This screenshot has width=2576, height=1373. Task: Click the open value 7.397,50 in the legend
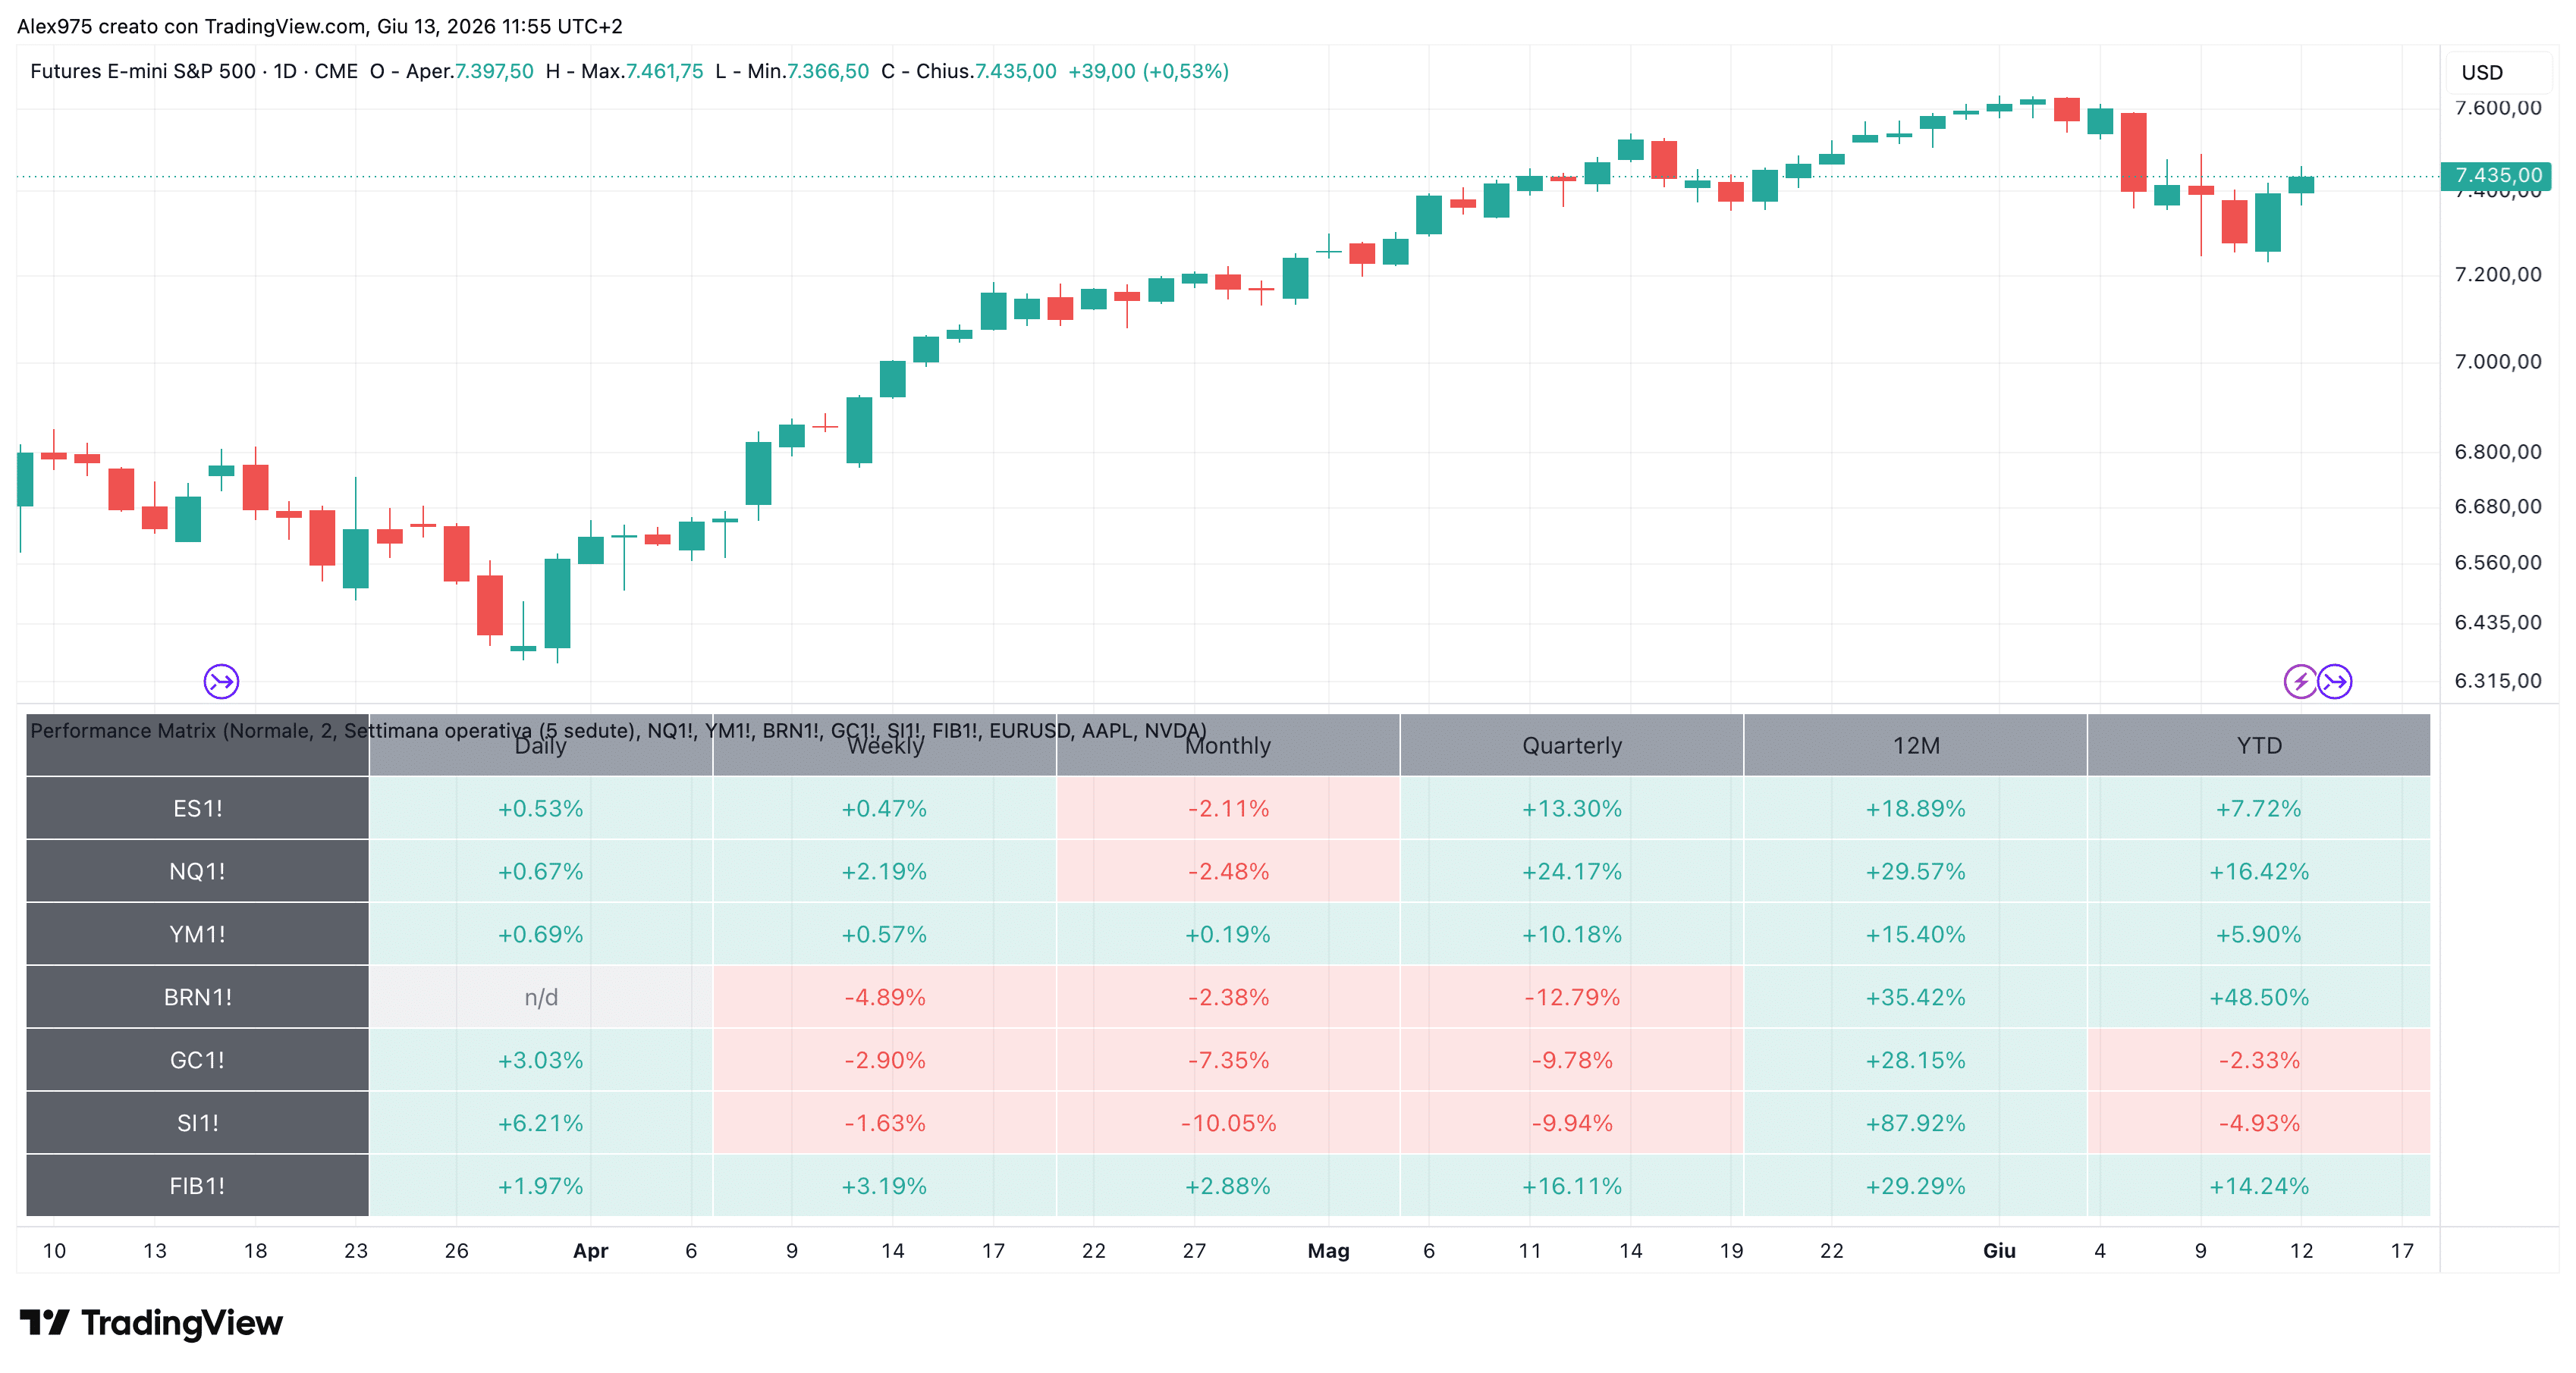coord(494,71)
